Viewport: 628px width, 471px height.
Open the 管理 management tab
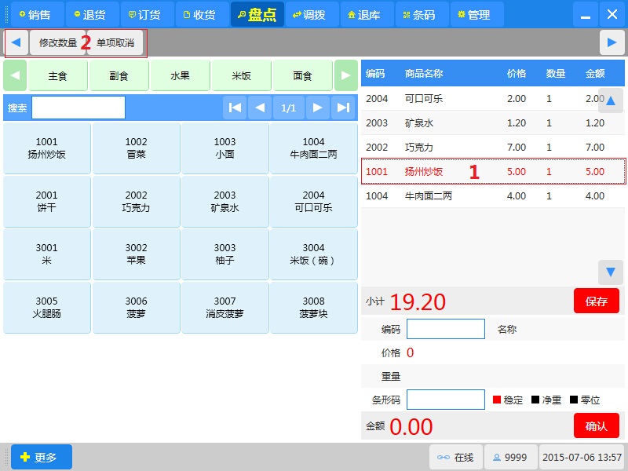(477, 14)
